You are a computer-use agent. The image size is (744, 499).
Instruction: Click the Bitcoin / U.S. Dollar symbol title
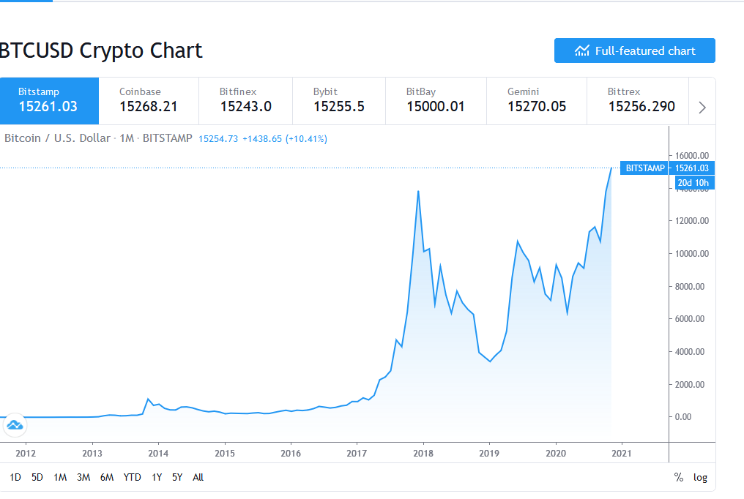pyautogui.click(x=57, y=138)
